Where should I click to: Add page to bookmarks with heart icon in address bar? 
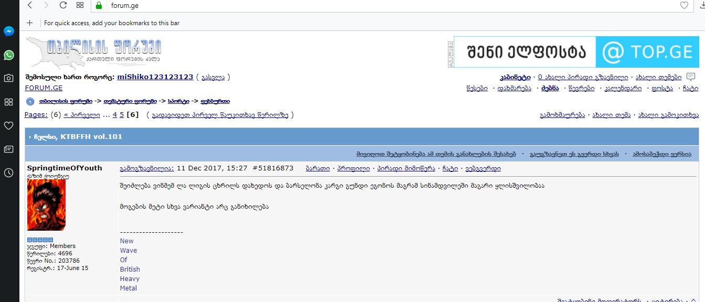point(684,5)
